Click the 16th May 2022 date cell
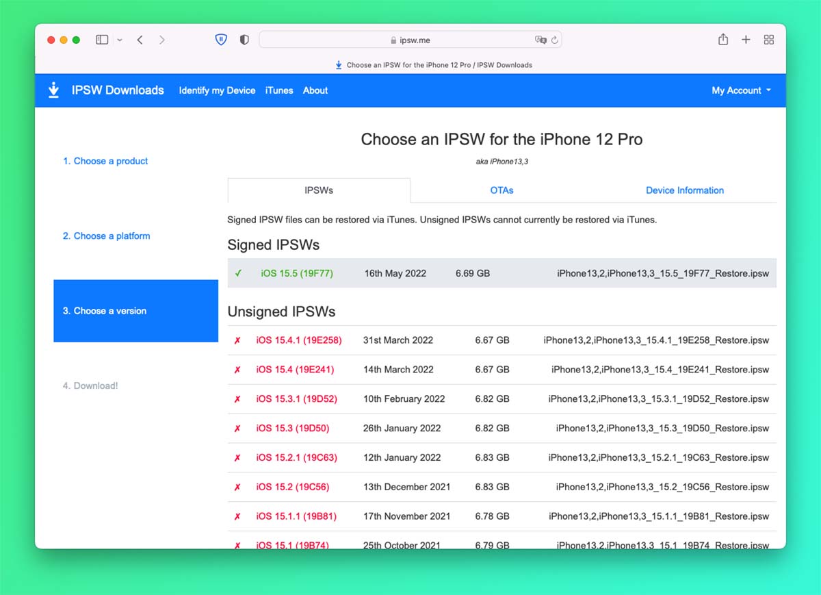The image size is (821, 595). [395, 273]
